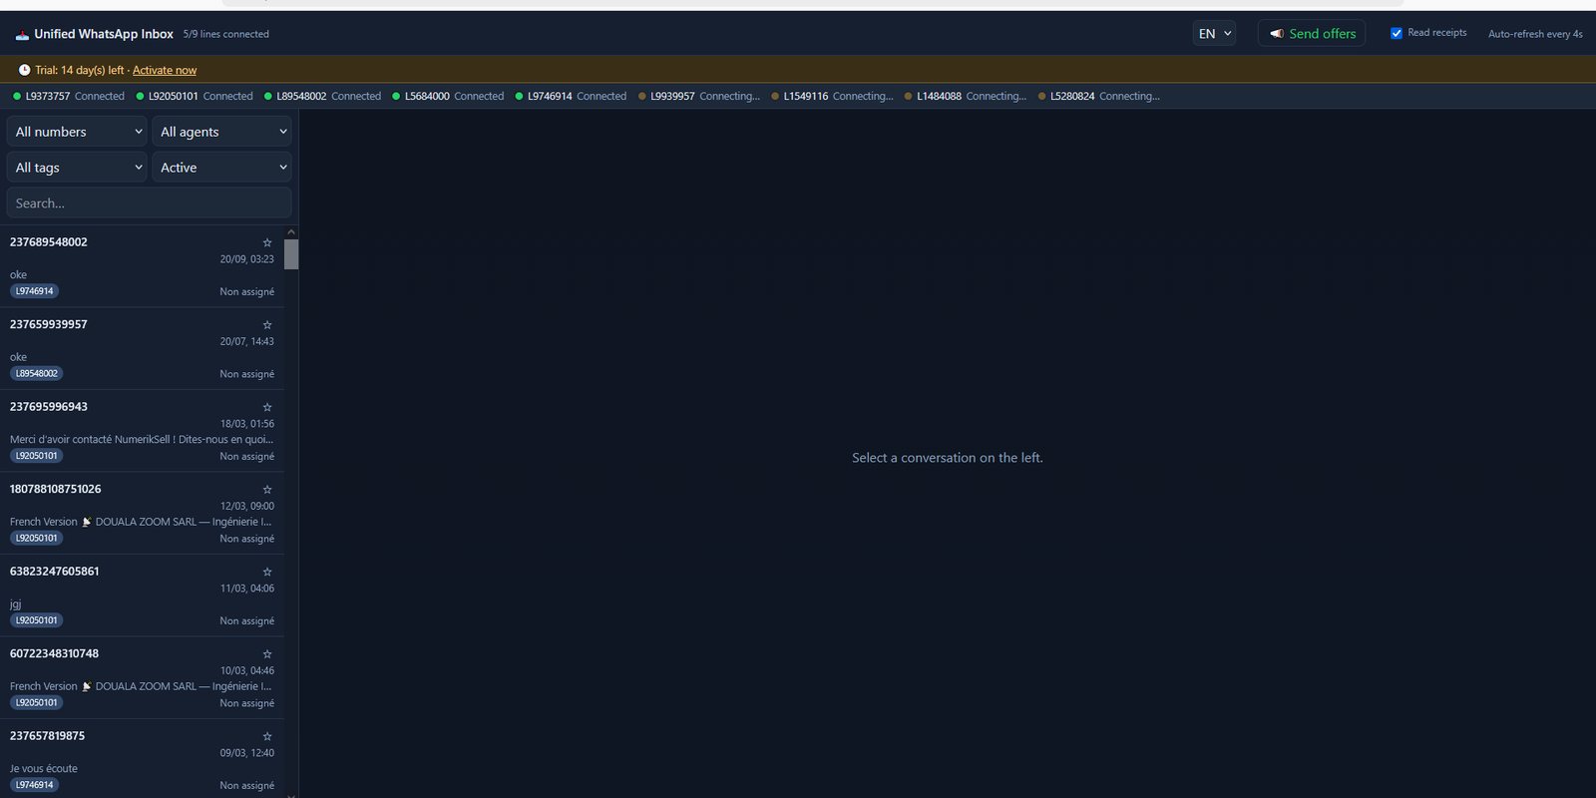Open conversation with 60722348310748

pos(142,678)
